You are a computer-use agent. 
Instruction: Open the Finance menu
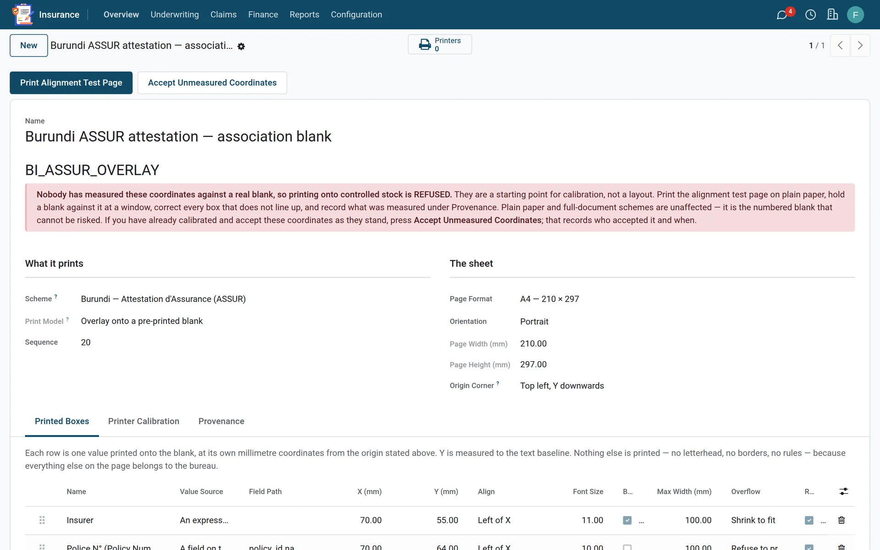(x=263, y=15)
